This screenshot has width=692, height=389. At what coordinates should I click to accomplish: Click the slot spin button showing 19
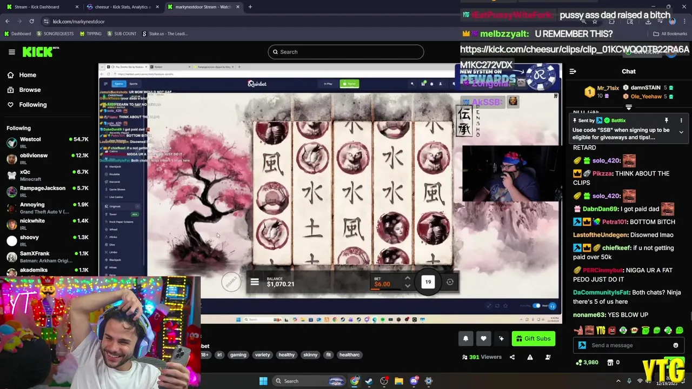(x=428, y=281)
